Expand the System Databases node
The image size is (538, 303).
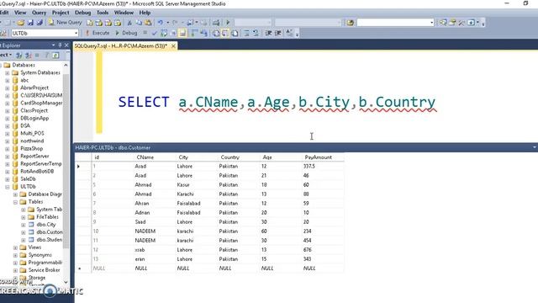(x=8, y=73)
